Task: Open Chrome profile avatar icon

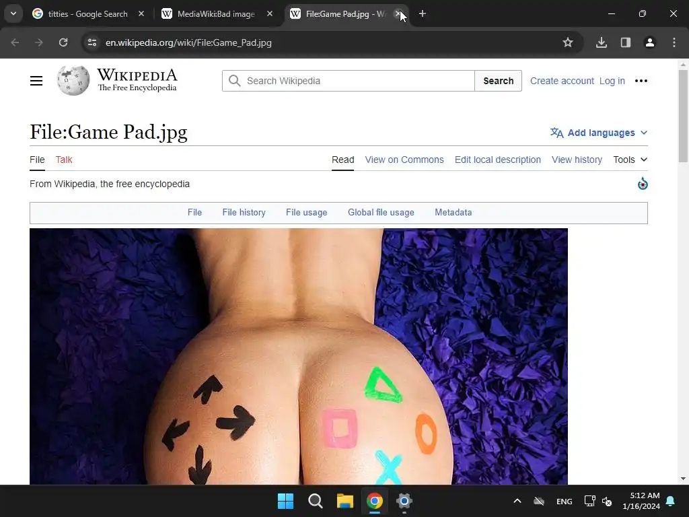Action: [649, 42]
